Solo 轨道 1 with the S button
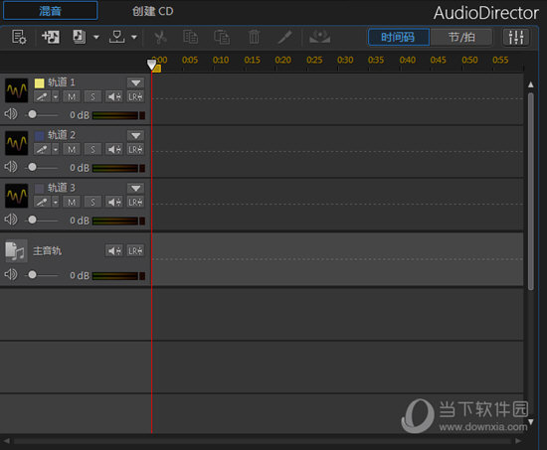The height and width of the screenshot is (450, 547). (92, 96)
